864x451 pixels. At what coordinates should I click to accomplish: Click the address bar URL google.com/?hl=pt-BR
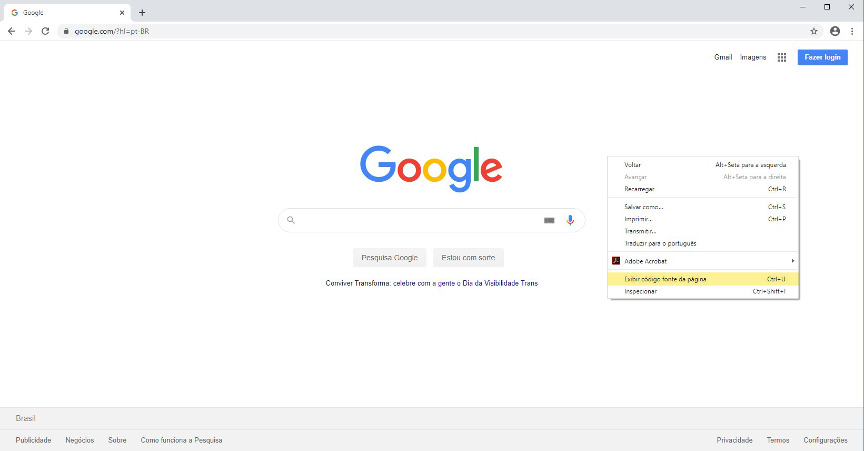click(x=112, y=31)
